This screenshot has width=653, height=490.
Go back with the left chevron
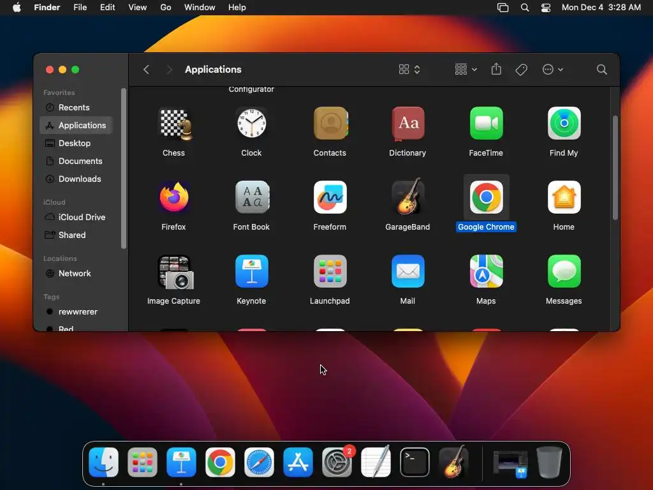click(146, 70)
